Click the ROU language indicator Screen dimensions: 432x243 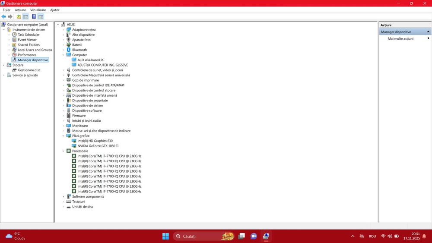point(372,236)
